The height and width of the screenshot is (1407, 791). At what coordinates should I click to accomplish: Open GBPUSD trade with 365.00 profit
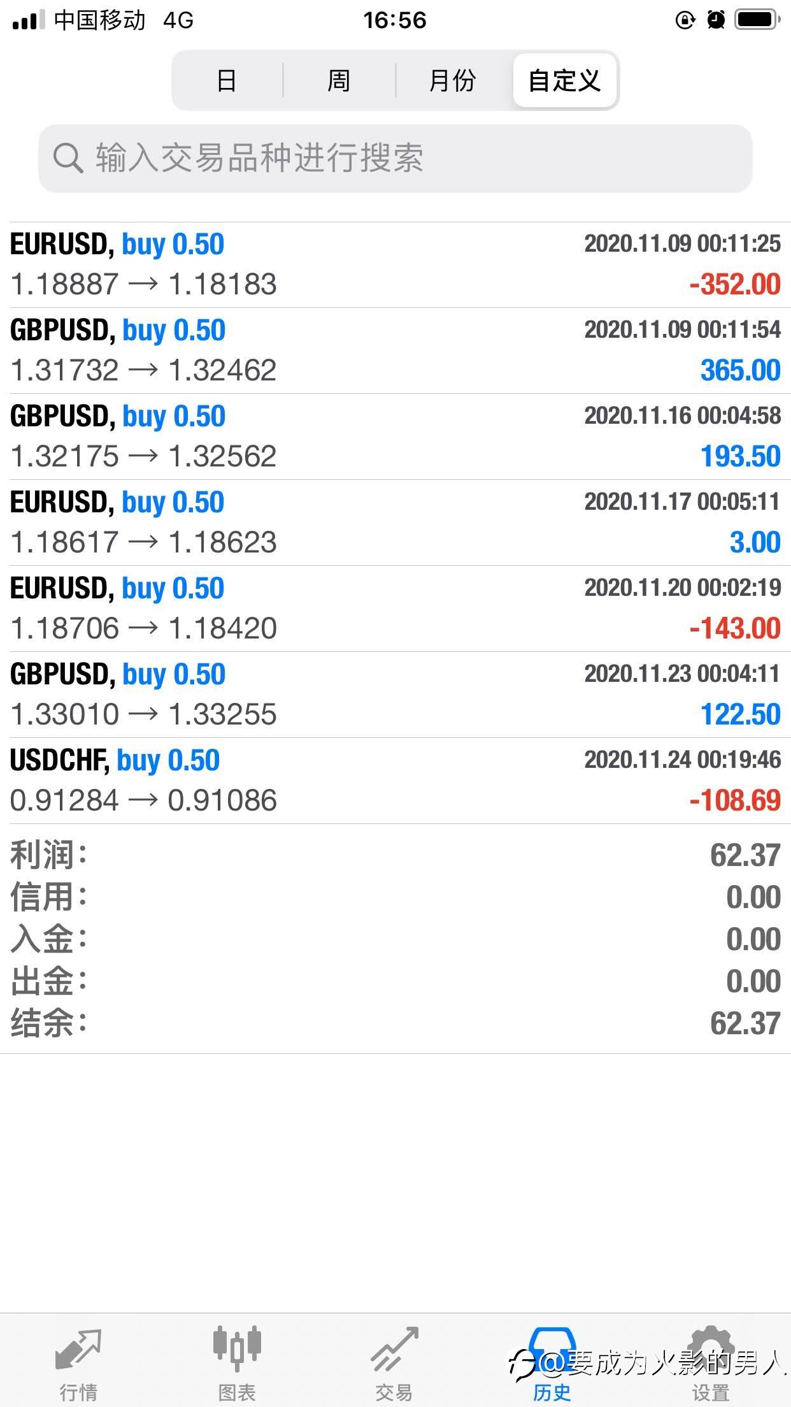(396, 350)
